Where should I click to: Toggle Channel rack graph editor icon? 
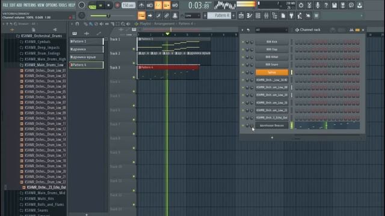(351, 30)
